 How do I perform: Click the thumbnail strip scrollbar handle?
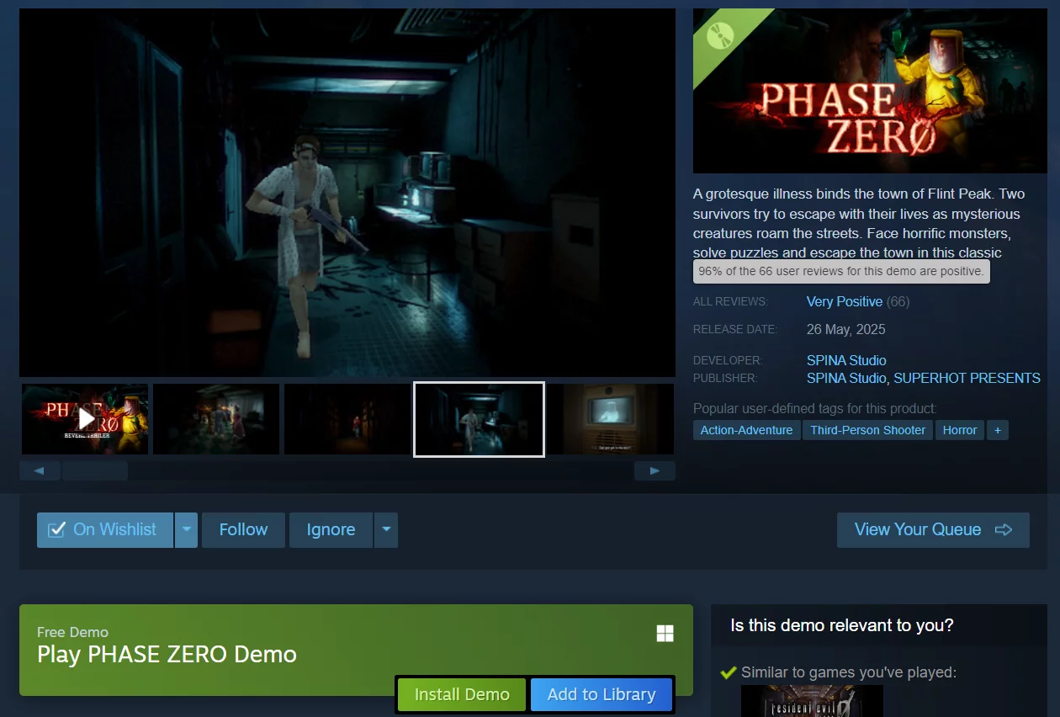[94, 470]
